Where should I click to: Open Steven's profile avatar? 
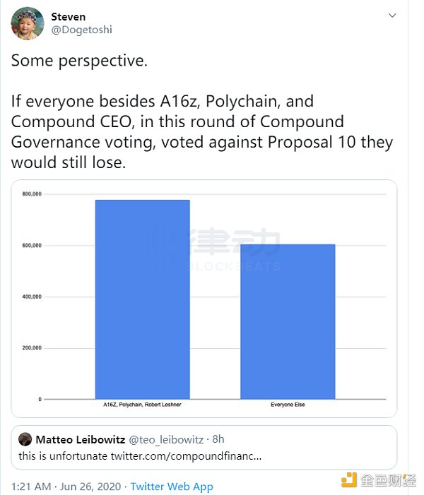(28, 24)
